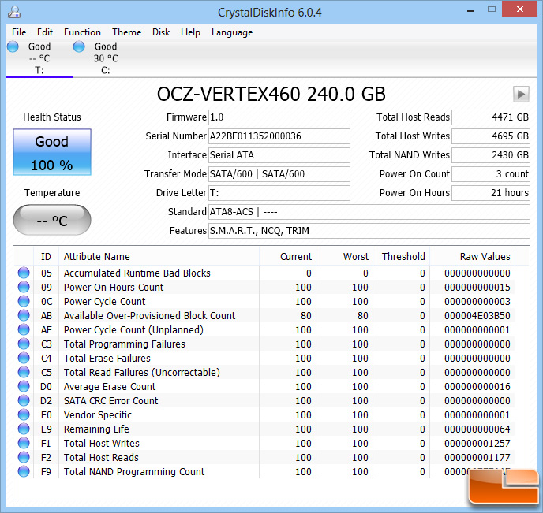Click the Health Status label
This screenshot has height=513, width=543.
pyautogui.click(x=52, y=117)
